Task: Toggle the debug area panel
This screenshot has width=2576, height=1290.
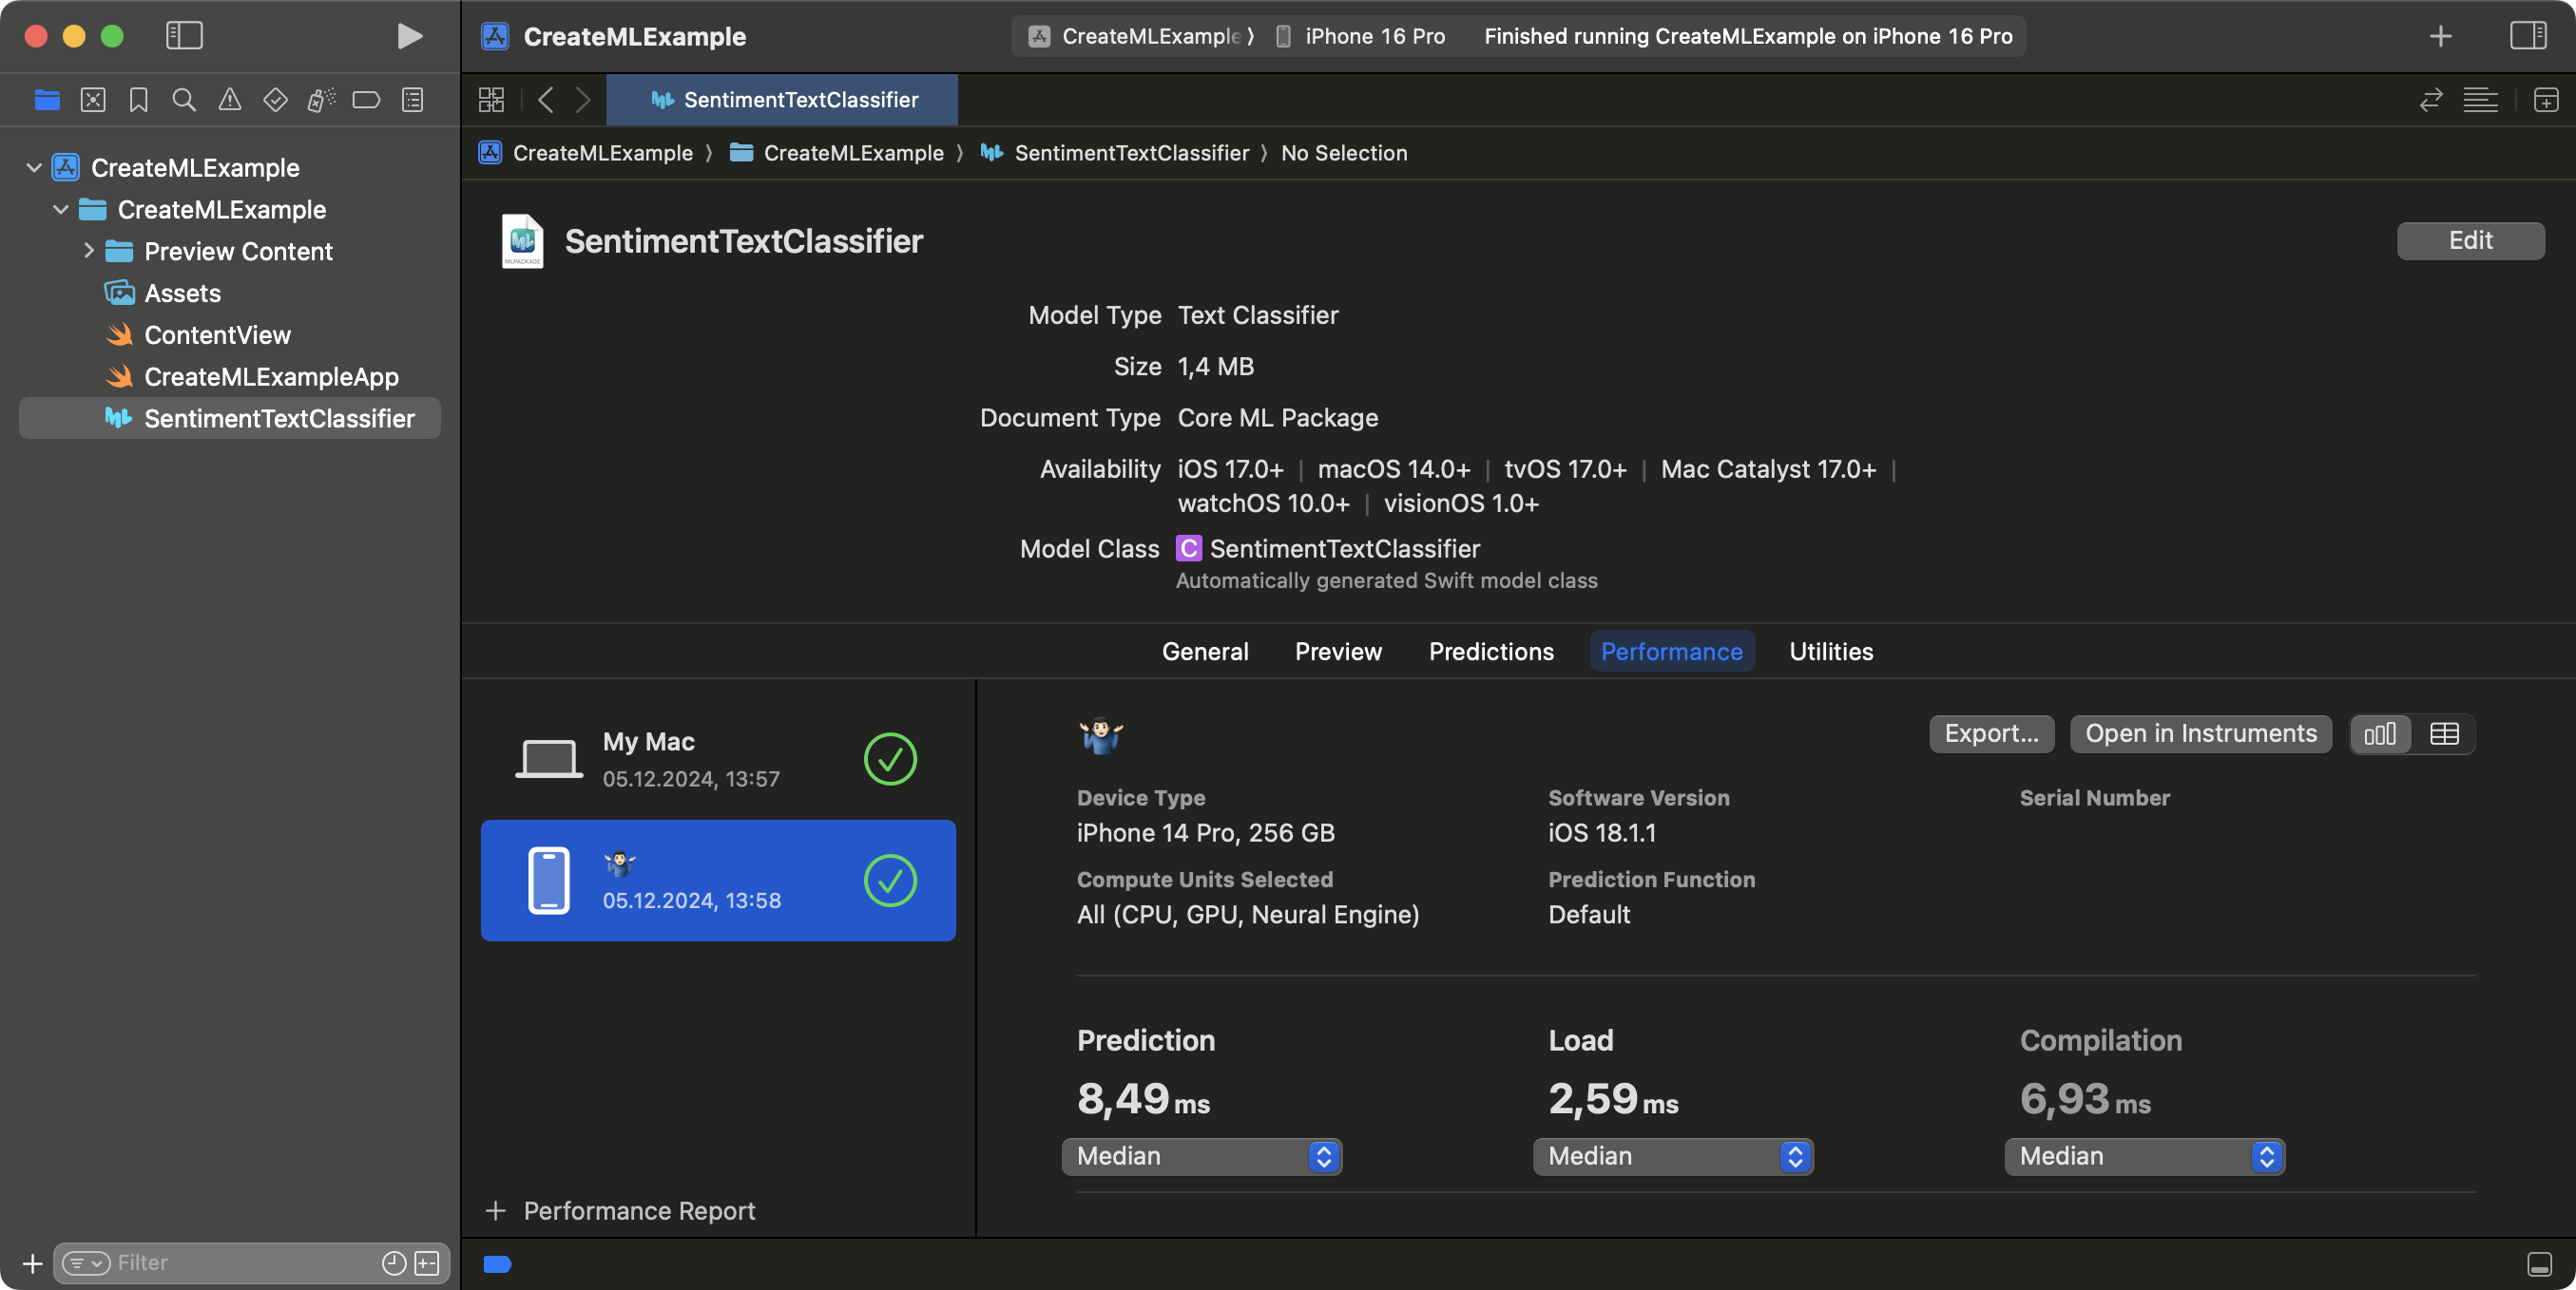Action: [x=2539, y=1264]
